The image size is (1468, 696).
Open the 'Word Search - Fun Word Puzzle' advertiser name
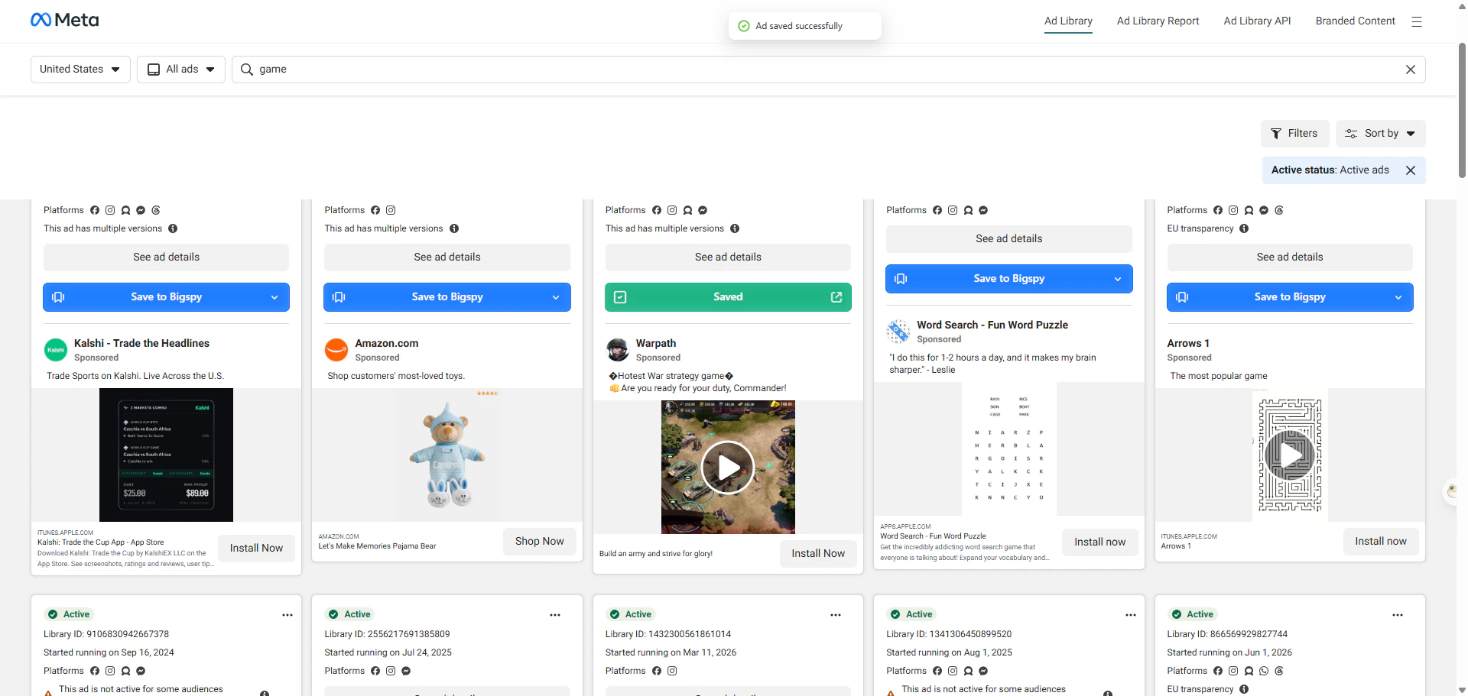[992, 325]
